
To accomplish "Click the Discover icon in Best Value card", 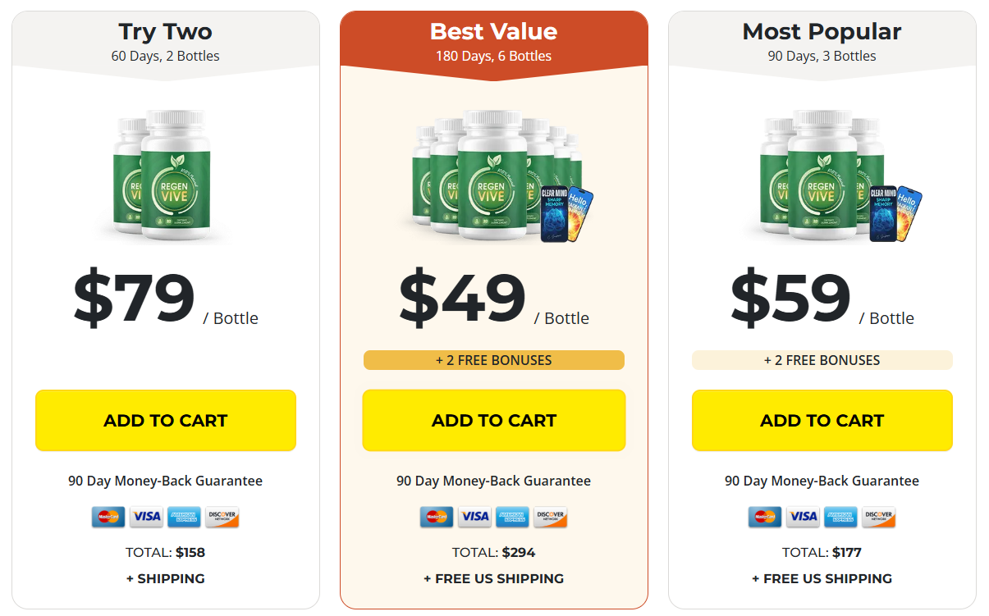I will (x=550, y=517).
